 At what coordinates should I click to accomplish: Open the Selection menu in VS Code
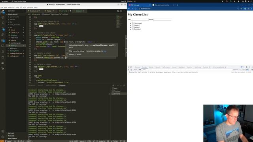pos(11,7)
